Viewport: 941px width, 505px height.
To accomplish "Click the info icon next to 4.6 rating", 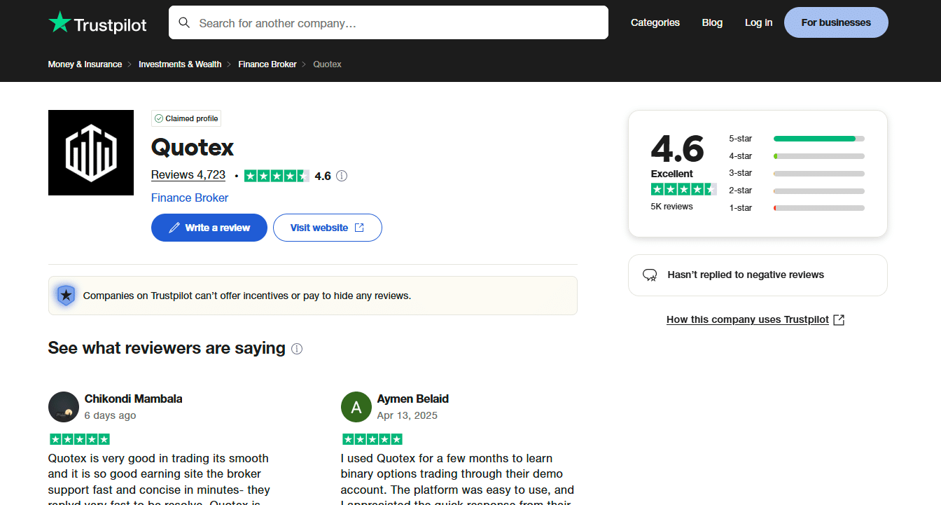I will 342,176.
